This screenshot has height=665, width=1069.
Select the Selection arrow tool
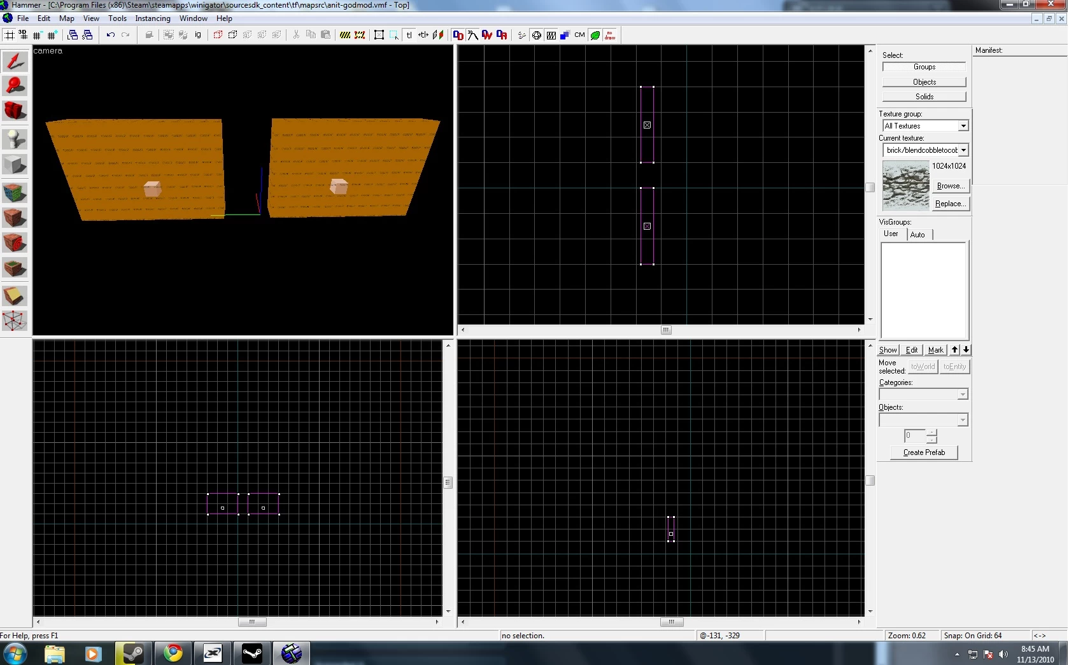tap(15, 61)
